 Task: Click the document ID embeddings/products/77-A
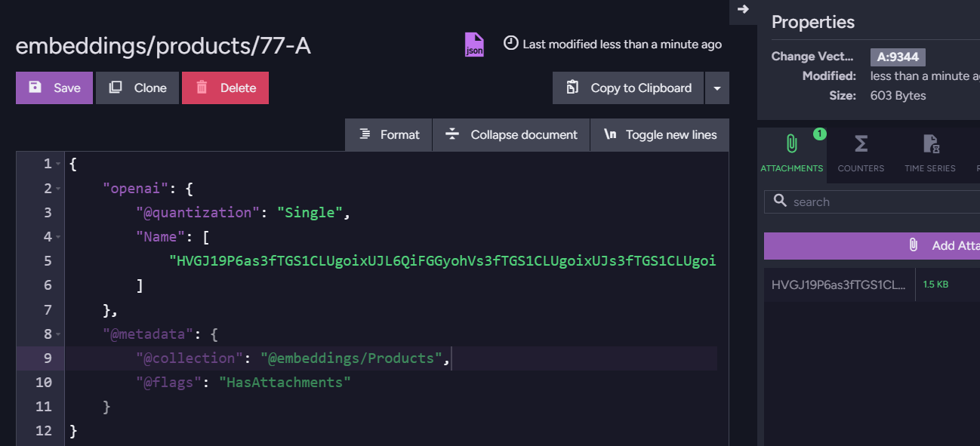tap(163, 46)
